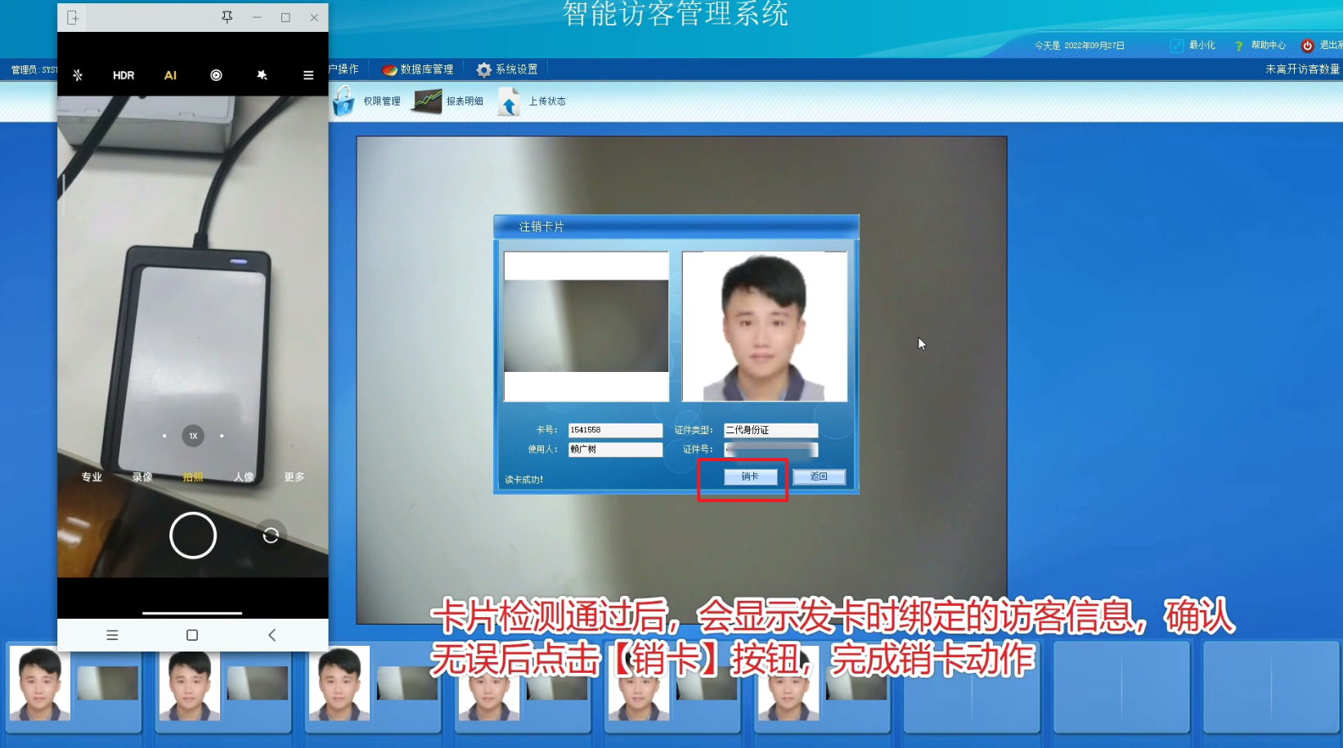Open the camera hamburger settings menu
This screenshot has width=1343, height=748.
point(308,75)
